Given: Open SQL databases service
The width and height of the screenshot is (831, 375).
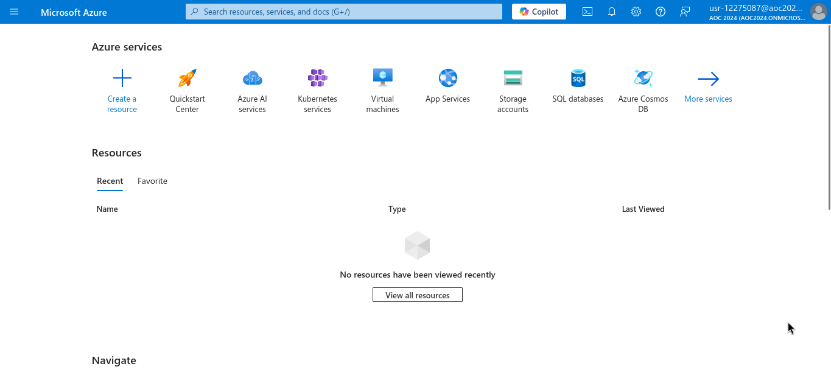Looking at the screenshot, I should (578, 79).
